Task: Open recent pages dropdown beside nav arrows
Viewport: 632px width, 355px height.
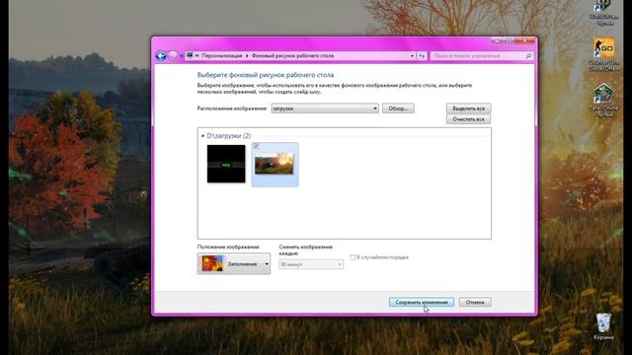Action: click(181, 56)
